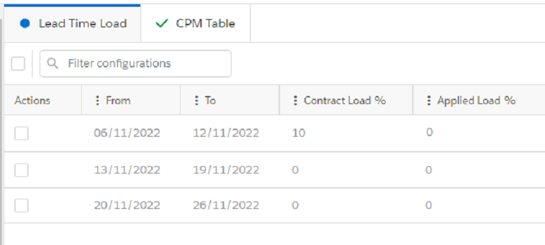Switch to the CPM Table tab
Screen dimensions: 545x245
(x=196, y=24)
